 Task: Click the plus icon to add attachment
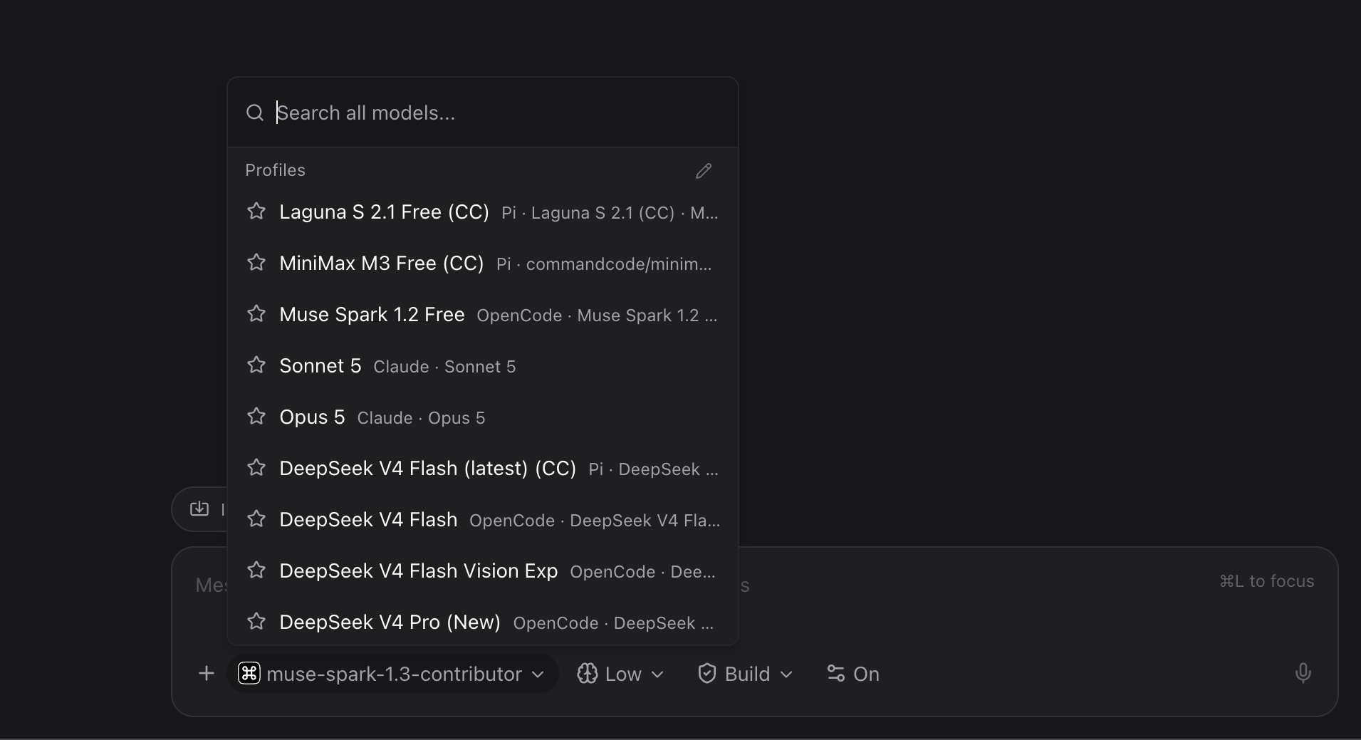point(207,673)
